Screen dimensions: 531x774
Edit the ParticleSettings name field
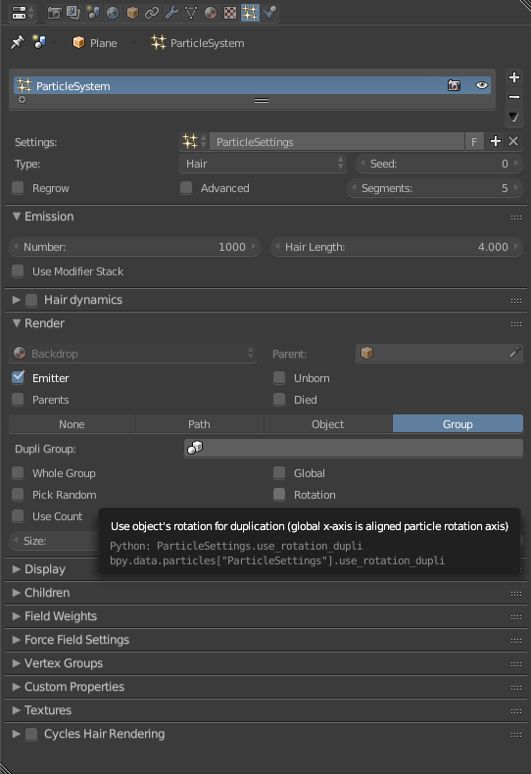coord(337,142)
